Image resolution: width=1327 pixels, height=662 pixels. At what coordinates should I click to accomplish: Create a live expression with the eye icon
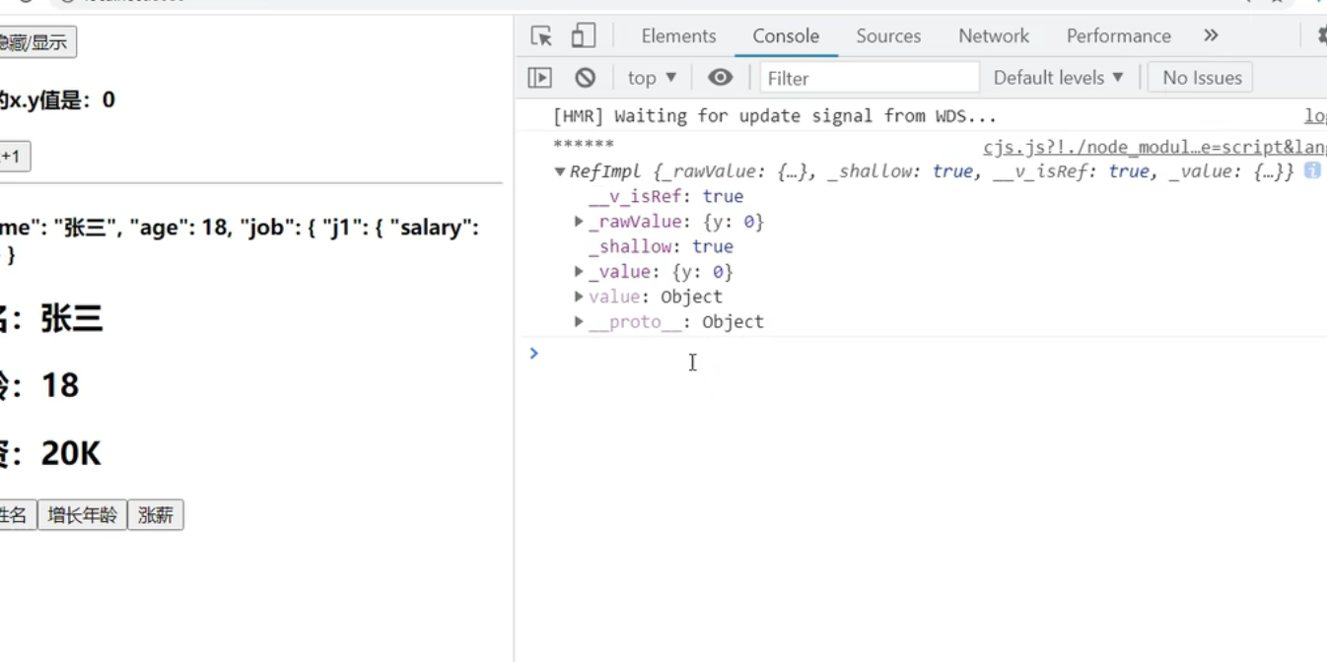point(721,78)
